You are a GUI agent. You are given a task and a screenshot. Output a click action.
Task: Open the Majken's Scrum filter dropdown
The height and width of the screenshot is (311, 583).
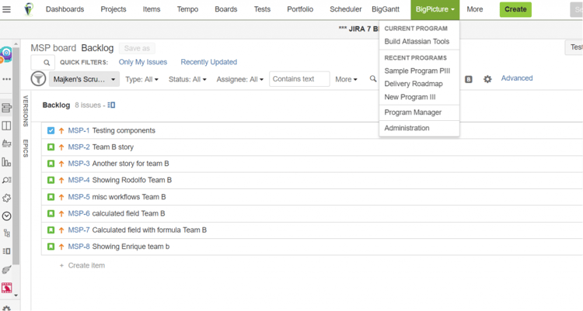pyautogui.click(x=85, y=79)
